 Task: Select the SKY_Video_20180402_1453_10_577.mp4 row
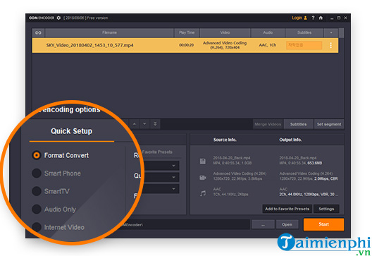click(185, 45)
